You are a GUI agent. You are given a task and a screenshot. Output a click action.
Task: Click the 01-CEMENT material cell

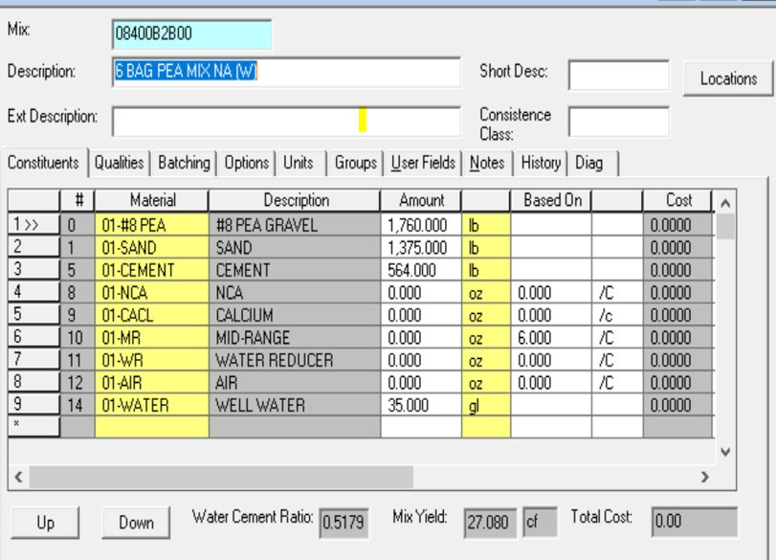(x=151, y=271)
